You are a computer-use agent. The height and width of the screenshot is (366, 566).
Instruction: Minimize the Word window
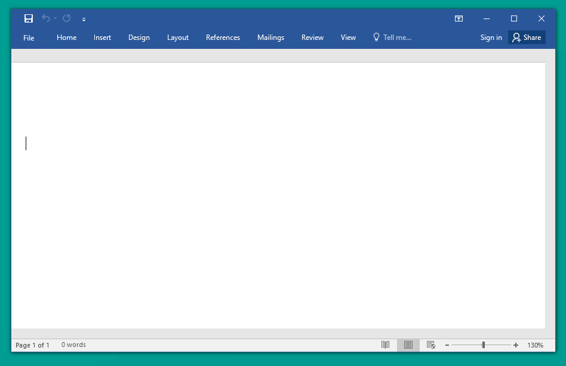pos(487,18)
